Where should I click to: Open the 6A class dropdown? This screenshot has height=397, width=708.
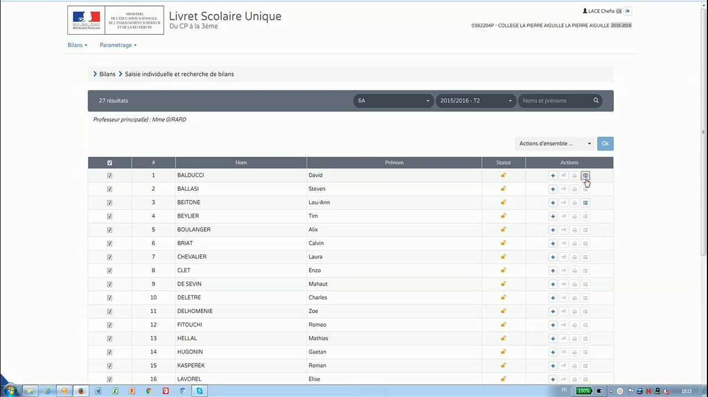click(x=394, y=100)
